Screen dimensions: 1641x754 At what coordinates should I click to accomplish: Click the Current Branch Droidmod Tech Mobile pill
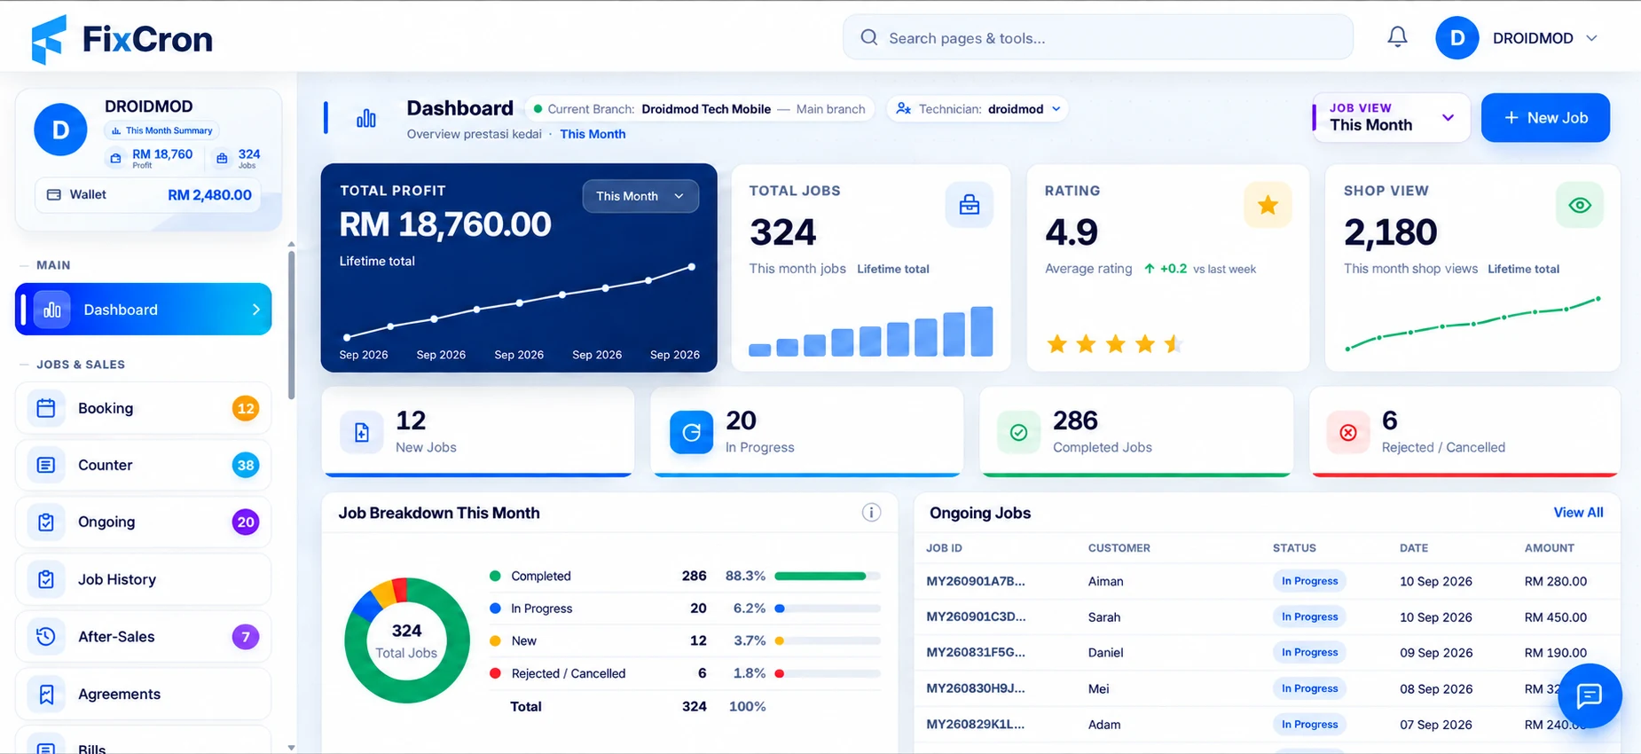coord(700,109)
